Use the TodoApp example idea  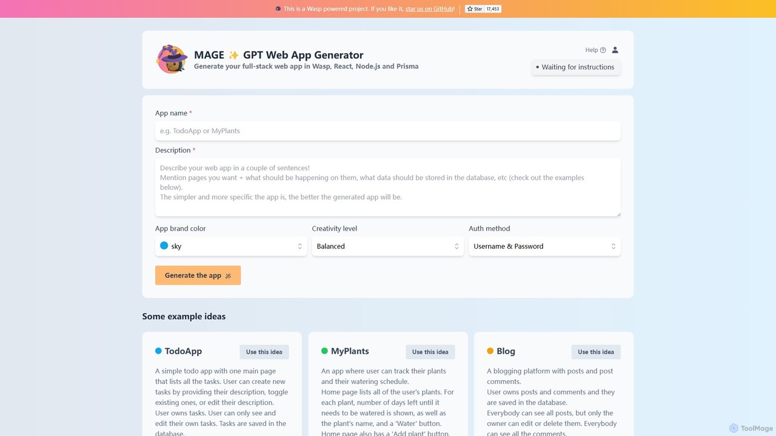[x=264, y=352]
